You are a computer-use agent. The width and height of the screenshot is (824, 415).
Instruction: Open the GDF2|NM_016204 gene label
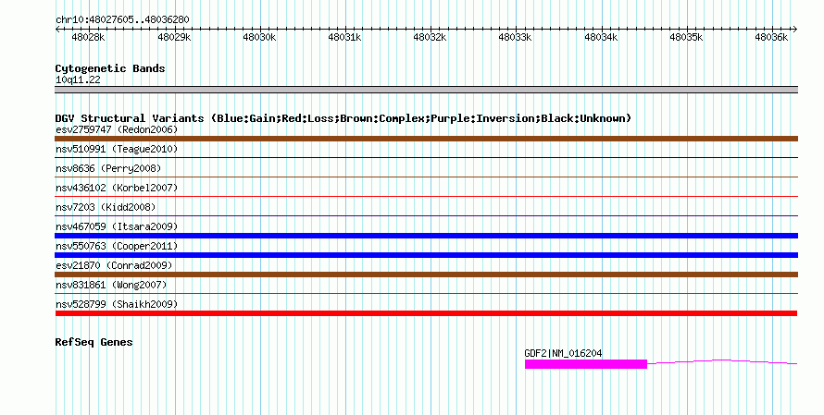tap(563, 353)
